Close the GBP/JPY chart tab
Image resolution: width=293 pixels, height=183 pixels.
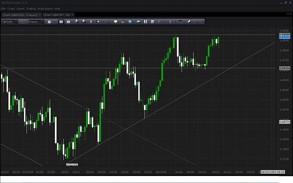pos(72,15)
